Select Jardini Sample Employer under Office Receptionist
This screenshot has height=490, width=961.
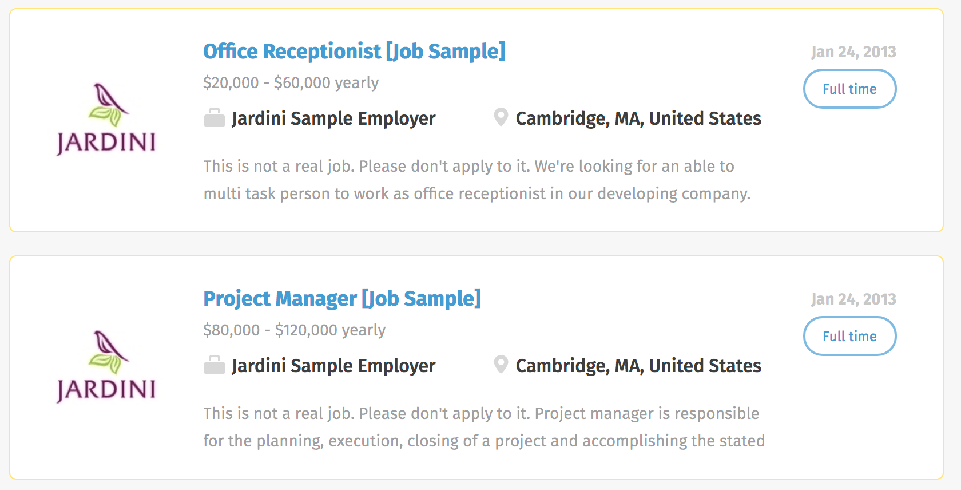coord(333,118)
